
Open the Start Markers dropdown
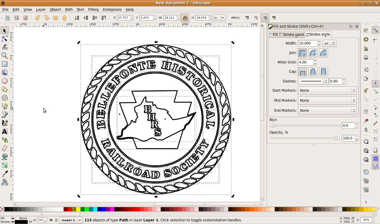click(x=327, y=90)
